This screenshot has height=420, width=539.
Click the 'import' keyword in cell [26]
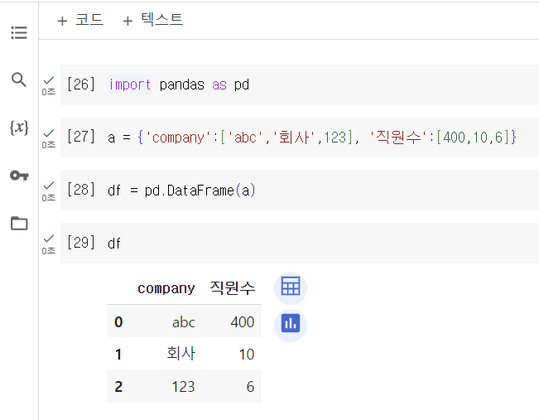click(130, 84)
